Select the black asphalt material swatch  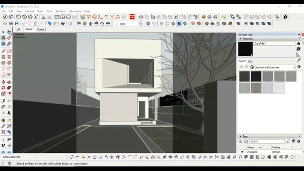256,76
